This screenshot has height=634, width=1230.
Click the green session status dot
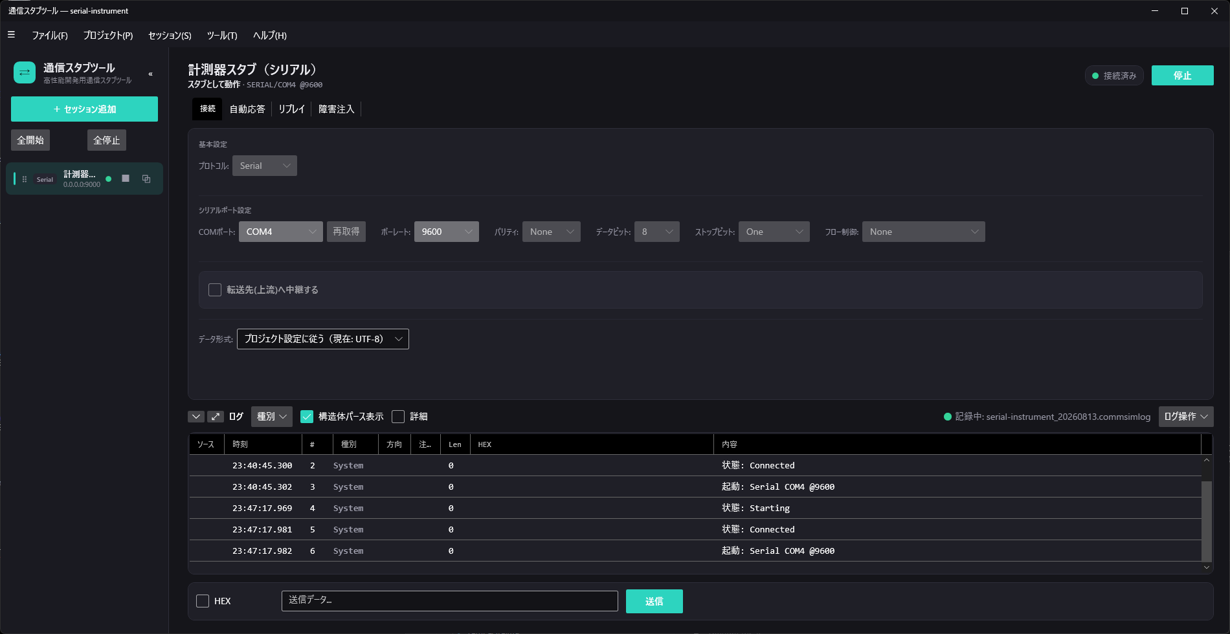tap(109, 179)
